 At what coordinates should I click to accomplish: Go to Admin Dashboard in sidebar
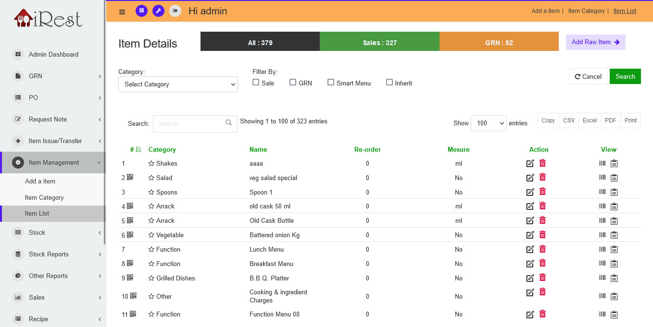pos(53,54)
